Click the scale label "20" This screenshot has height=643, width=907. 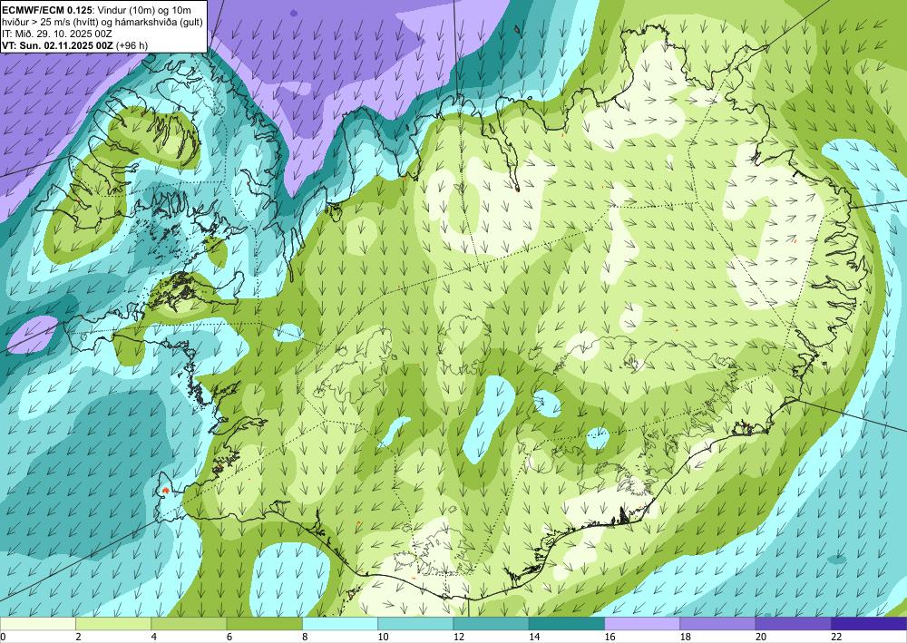(x=761, y=638)
